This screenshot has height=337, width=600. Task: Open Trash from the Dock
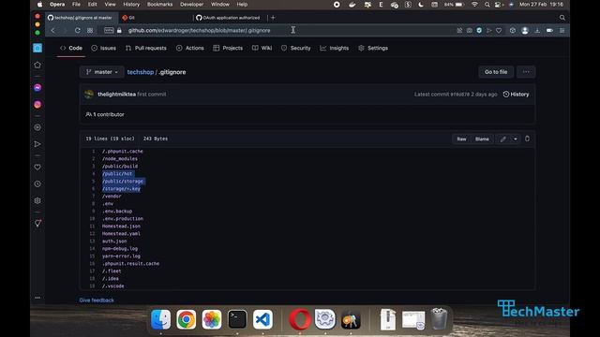tap(439, 319)
